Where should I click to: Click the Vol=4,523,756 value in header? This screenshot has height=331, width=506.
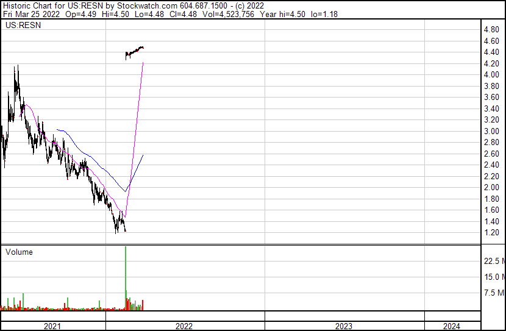click(228, 14)
